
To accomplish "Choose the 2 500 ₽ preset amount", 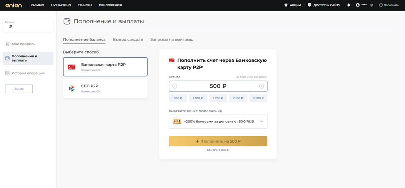I will (258, 98).
